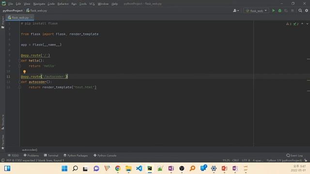The height and width of the screenshot is (174, 310).
Task: Open the Windows Start menu
Action: point(64,169)
